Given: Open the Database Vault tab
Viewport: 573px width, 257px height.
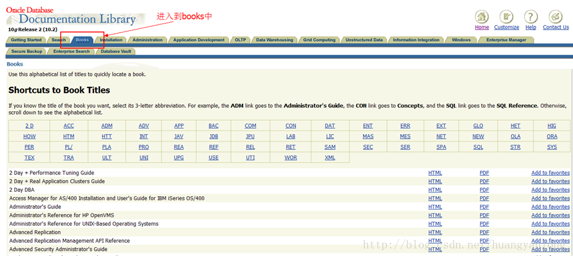Looking at the screenshot, I should pyautogui.click(x=116, y=52).
